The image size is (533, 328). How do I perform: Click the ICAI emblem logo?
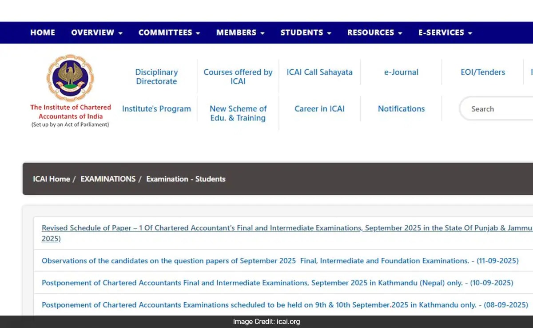click(70, 78)
